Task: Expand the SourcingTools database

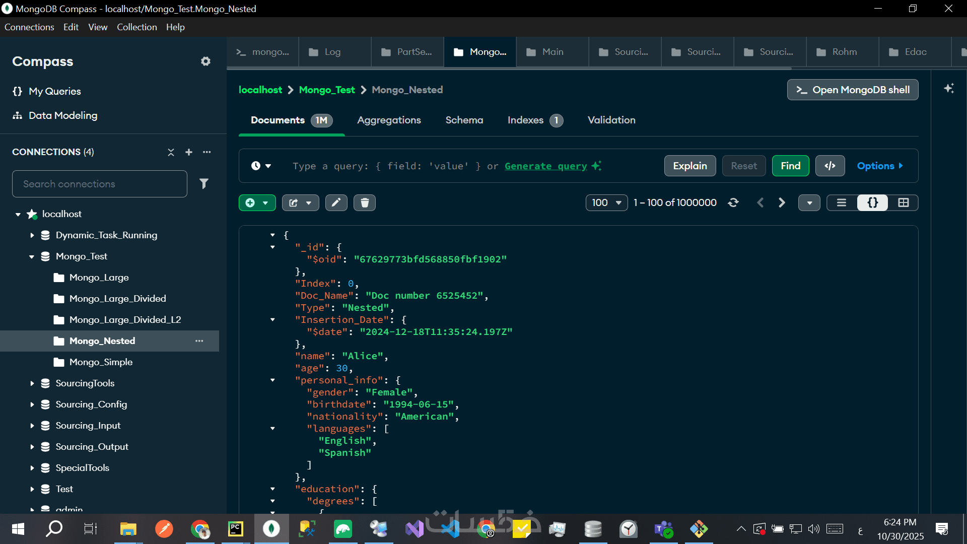Action: pyautogui.click(x=32, y=383)
